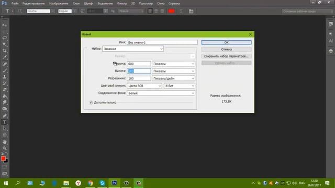Open bit depth 8 бит dropdown

click(180, 86)
